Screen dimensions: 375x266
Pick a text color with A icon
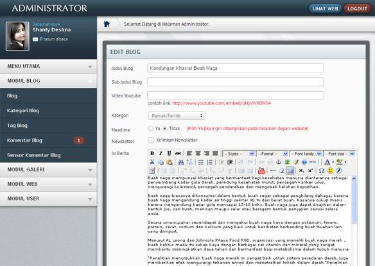[327, 162]
